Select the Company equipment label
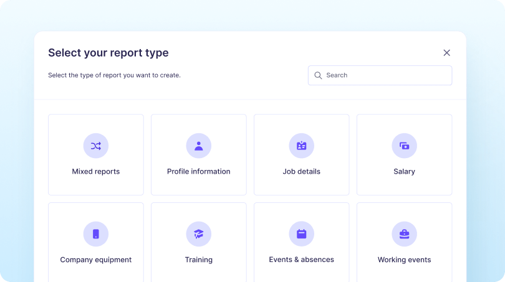This screenshot has height=282, width=505. (95, 260)
